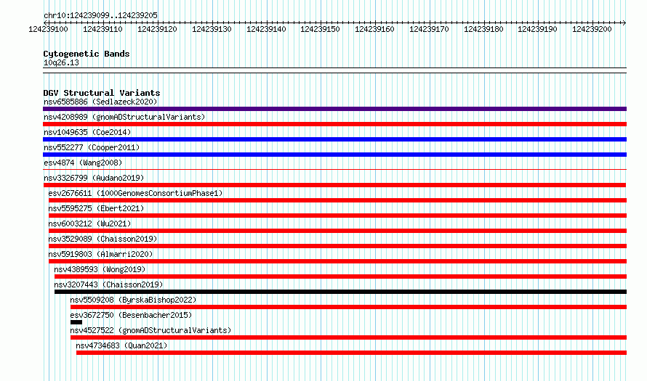Click ruler position 124239120

(x=157, y=29)
